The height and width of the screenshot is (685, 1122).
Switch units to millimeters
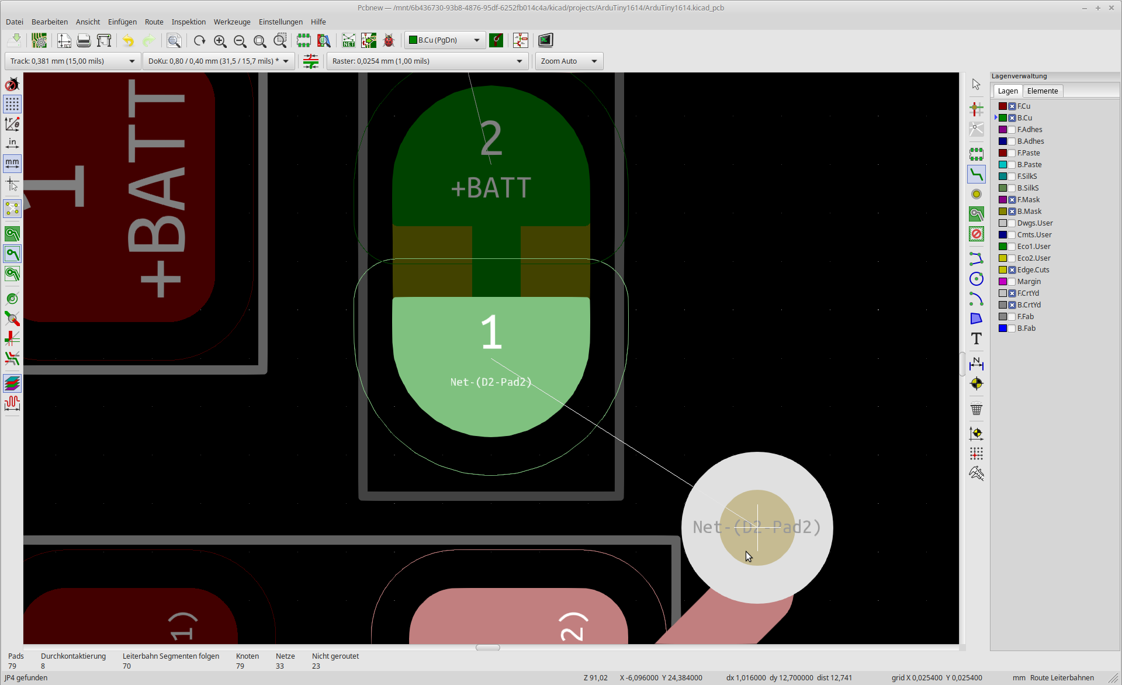click(x=12, y=163)
